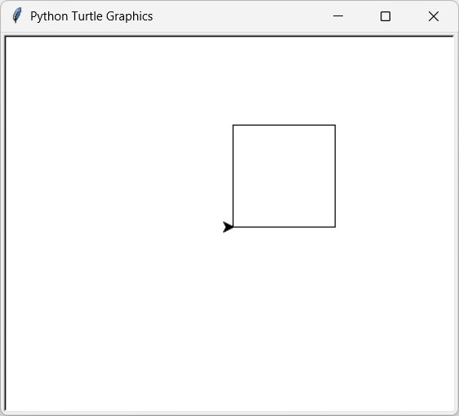Maximize the Python Turtle Graphics window

(x=385, y=16)
